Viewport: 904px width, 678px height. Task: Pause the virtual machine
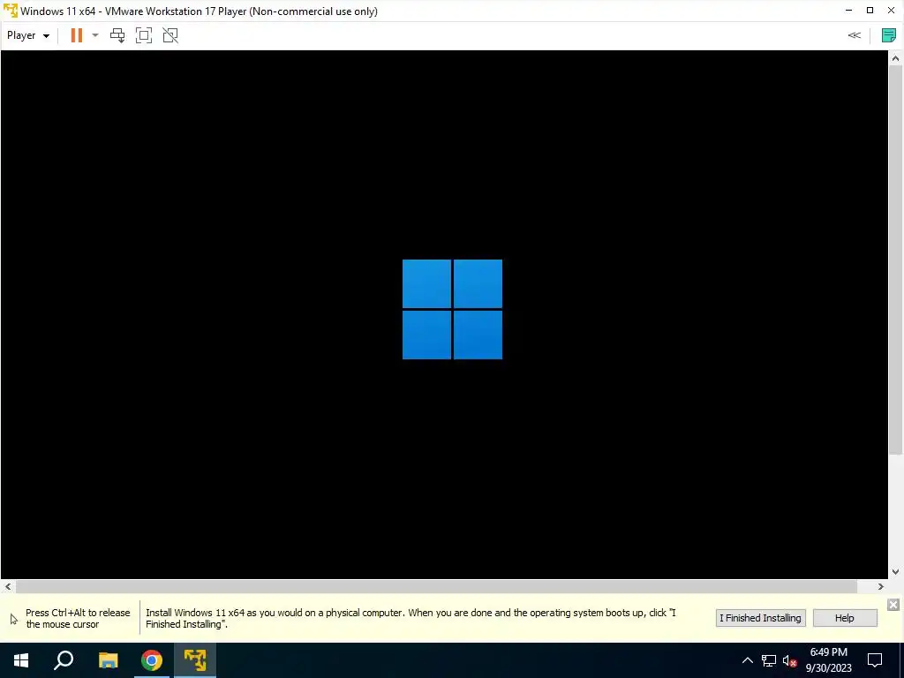(x=76, y=35)
